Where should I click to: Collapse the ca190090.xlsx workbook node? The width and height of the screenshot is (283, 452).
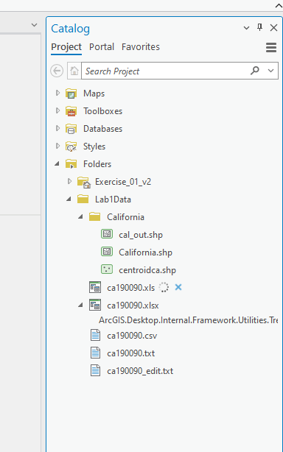tap(81, 305)
